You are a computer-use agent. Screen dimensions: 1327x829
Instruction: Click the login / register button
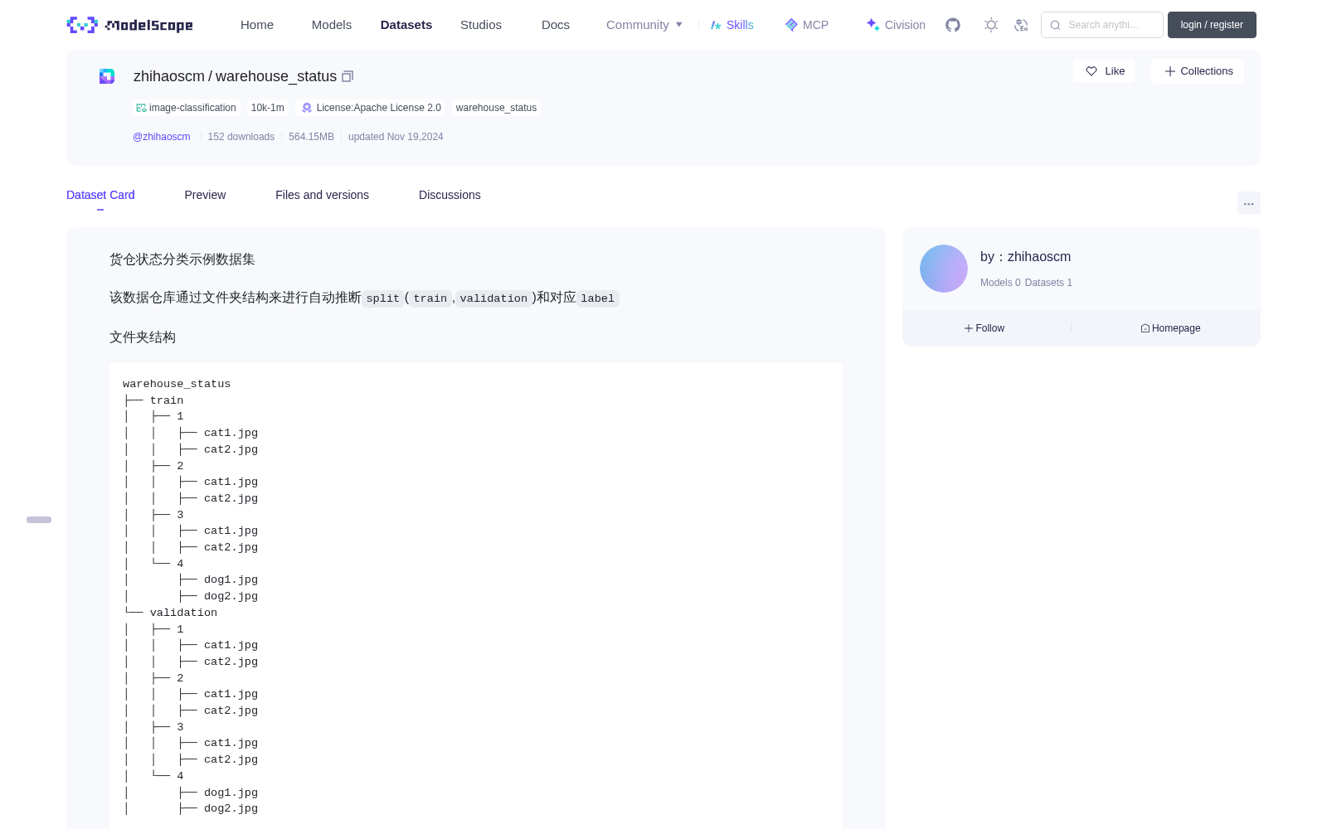pos(1212,25)
